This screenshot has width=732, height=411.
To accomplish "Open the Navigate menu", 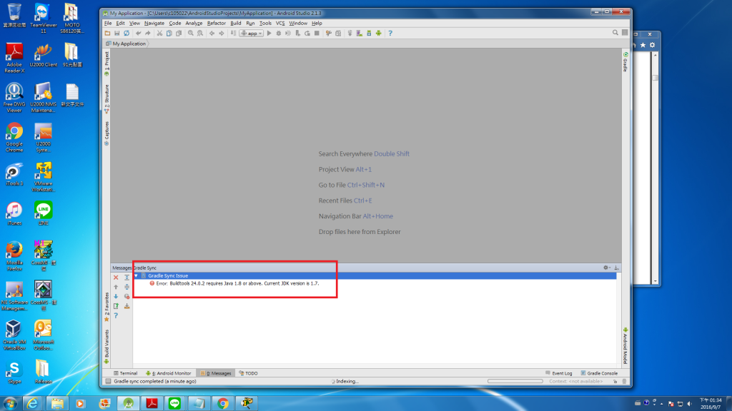I will (x=154, y=23).
